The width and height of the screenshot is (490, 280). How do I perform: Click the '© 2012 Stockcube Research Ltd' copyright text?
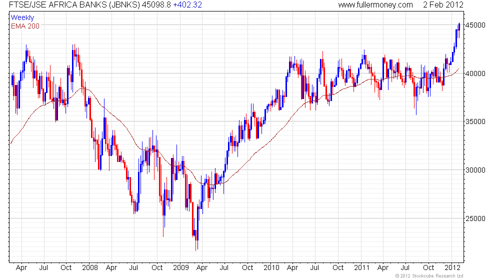(429, 275)
